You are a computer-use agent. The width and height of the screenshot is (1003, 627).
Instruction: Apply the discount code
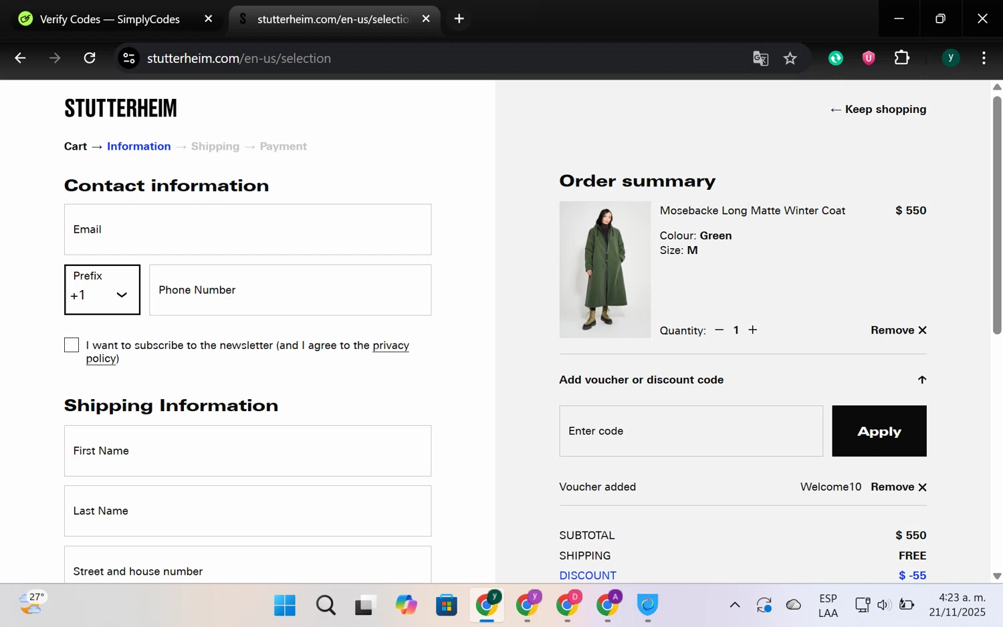[879, 431]
